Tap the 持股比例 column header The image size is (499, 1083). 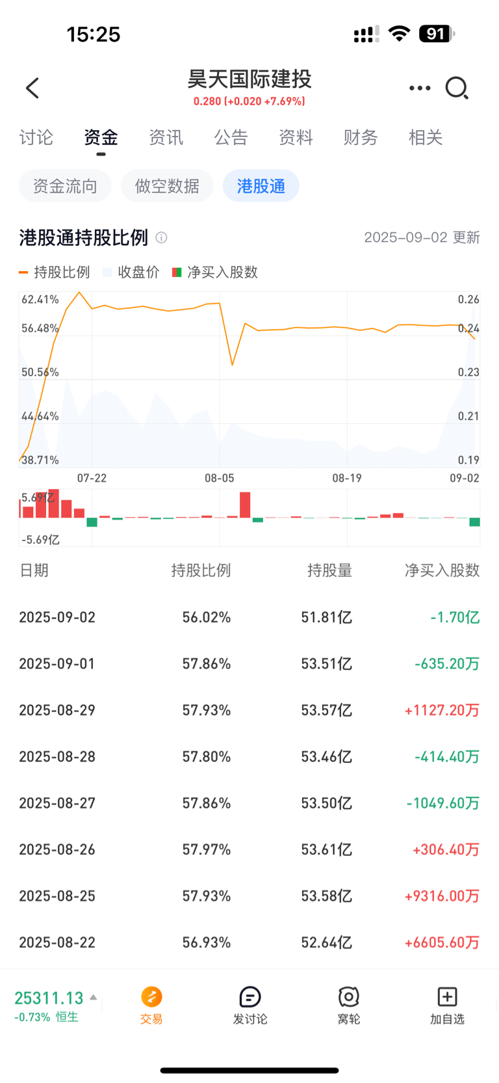point(201,570)
